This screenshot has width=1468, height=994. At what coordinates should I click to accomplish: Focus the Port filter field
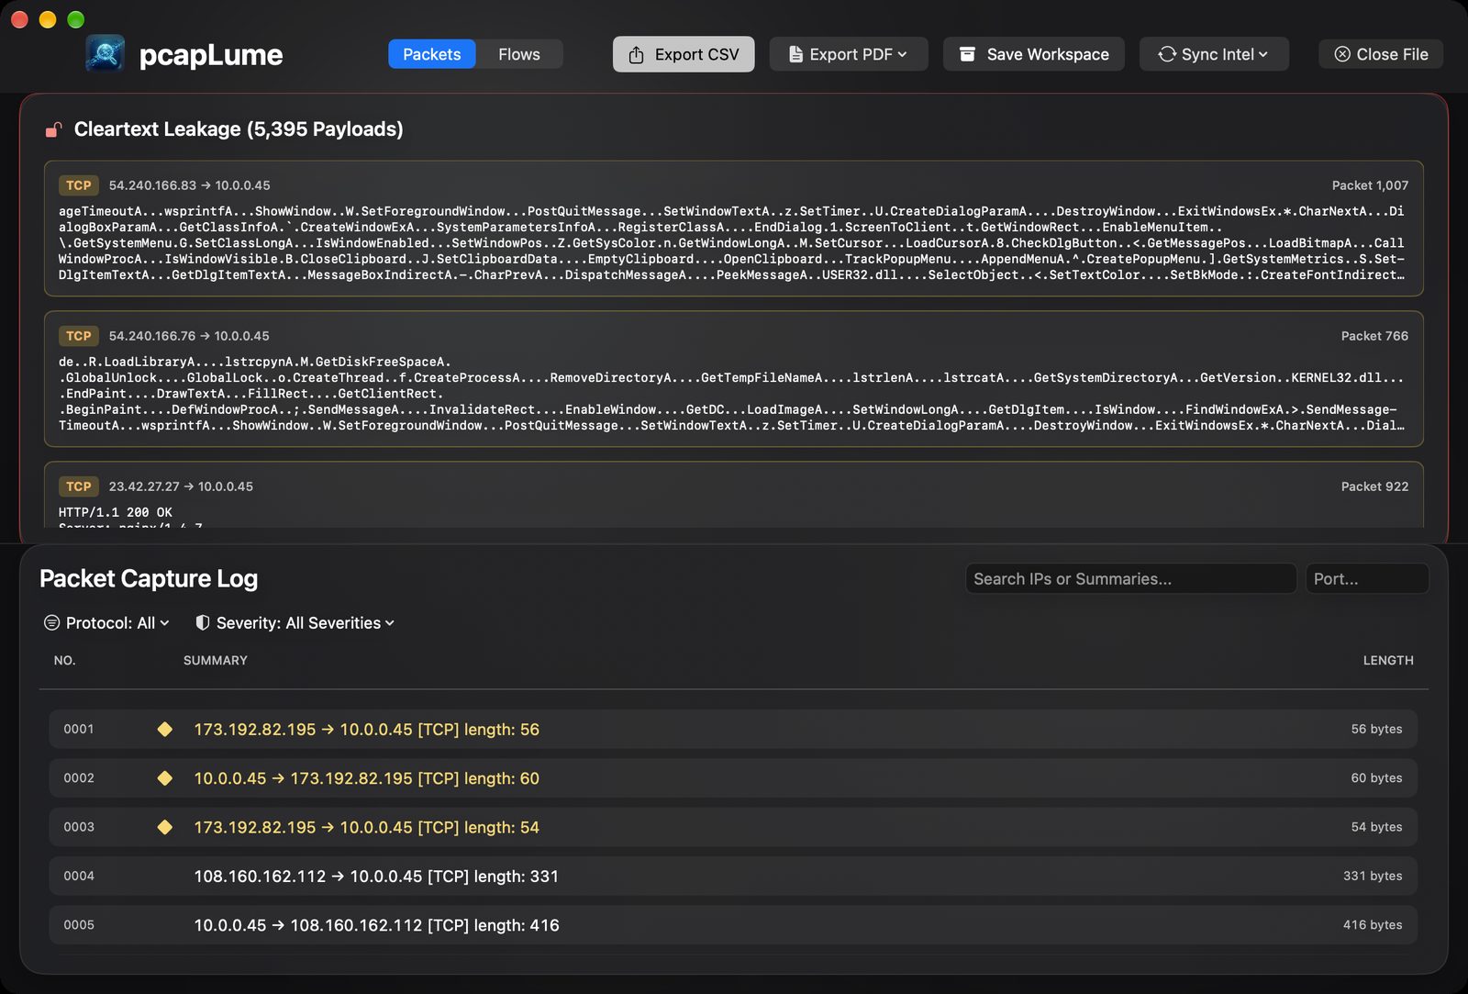[x=1367, y=579]
